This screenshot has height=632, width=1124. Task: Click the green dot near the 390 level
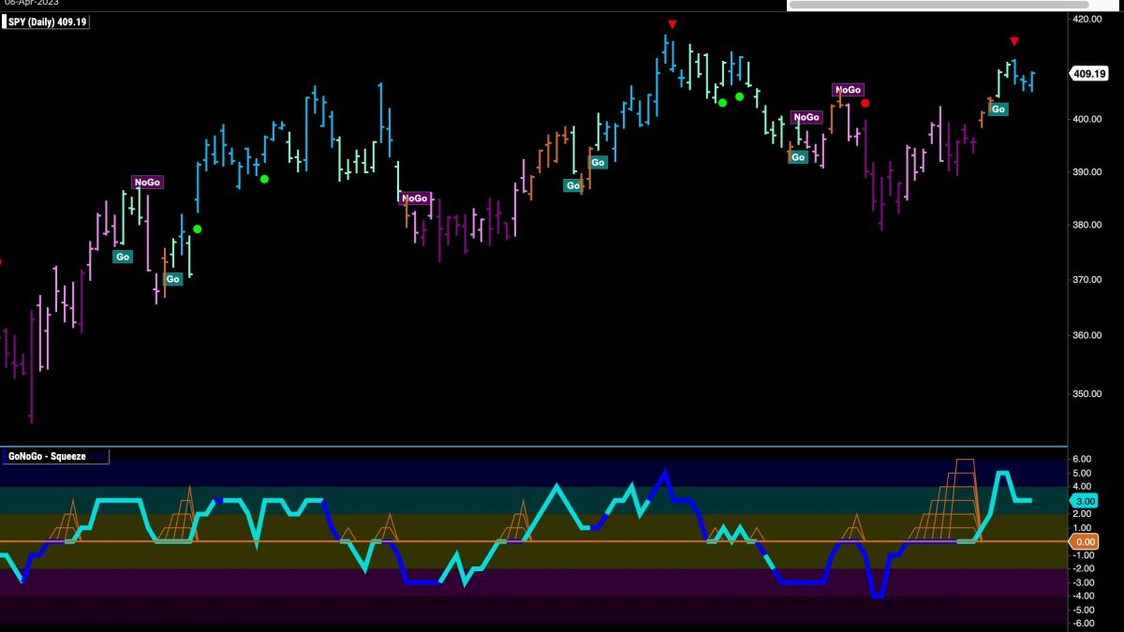264,179
